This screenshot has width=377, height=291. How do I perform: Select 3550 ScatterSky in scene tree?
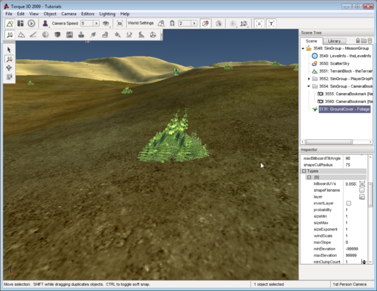click(x=331, y=63)
